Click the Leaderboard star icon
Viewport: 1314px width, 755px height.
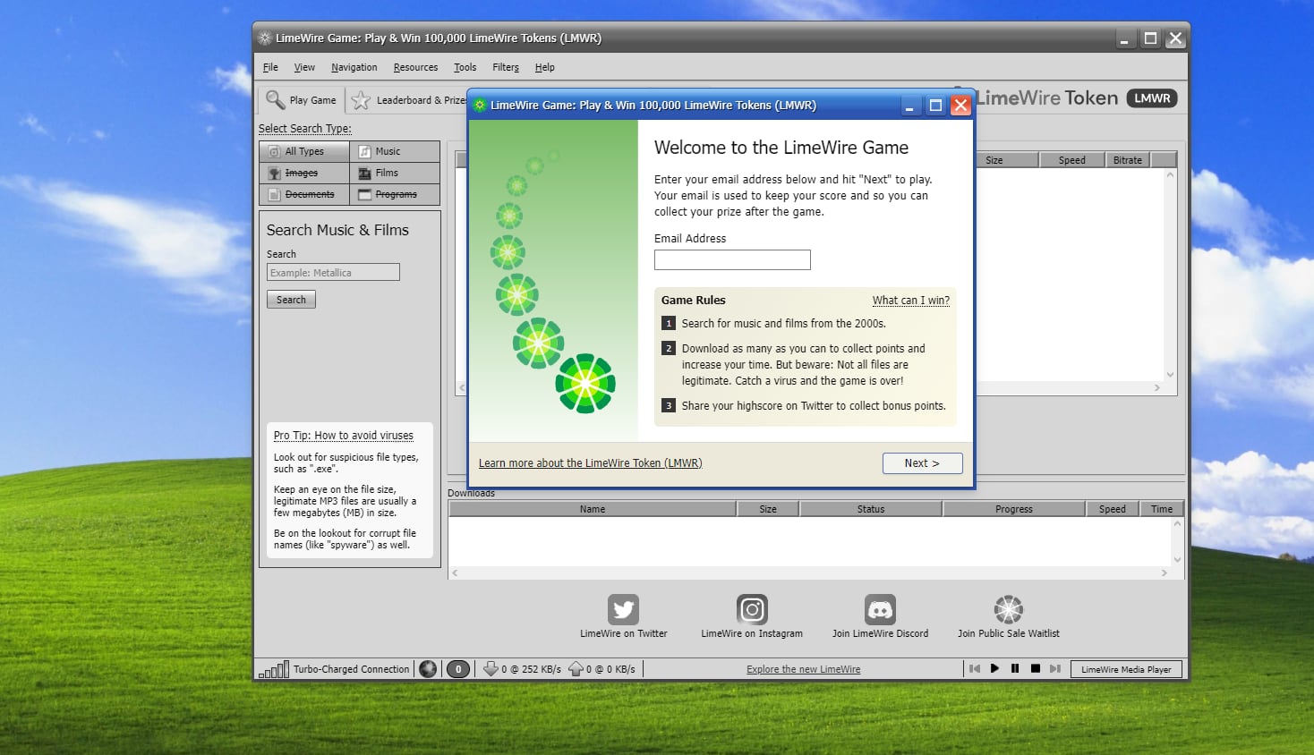(359, 100)
